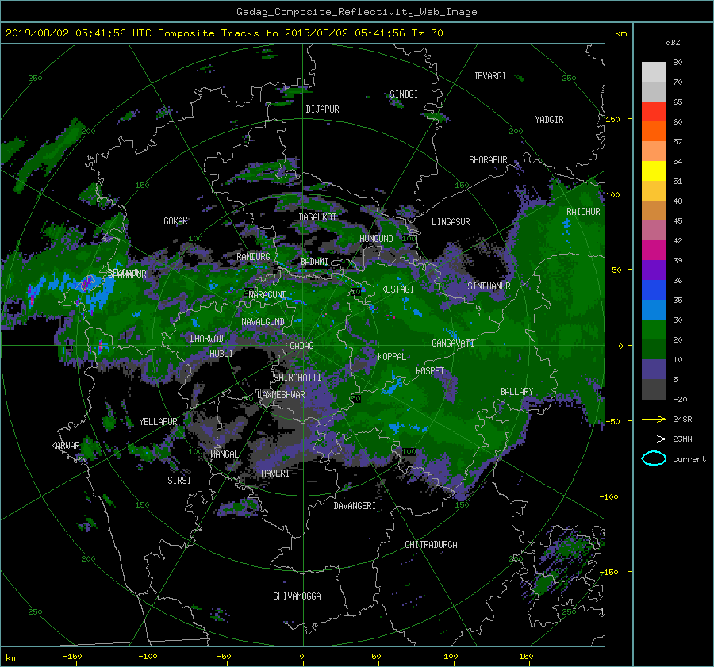Click the NAVALGUND city label
The width and height of the screenshot is (714, 667).
pyautogui.click(x=263, y=322)
